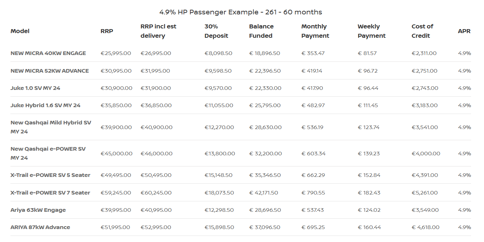Click X-Trail e-POWER SV 7 Seater row
484x242 pixels.
(50, 193)
